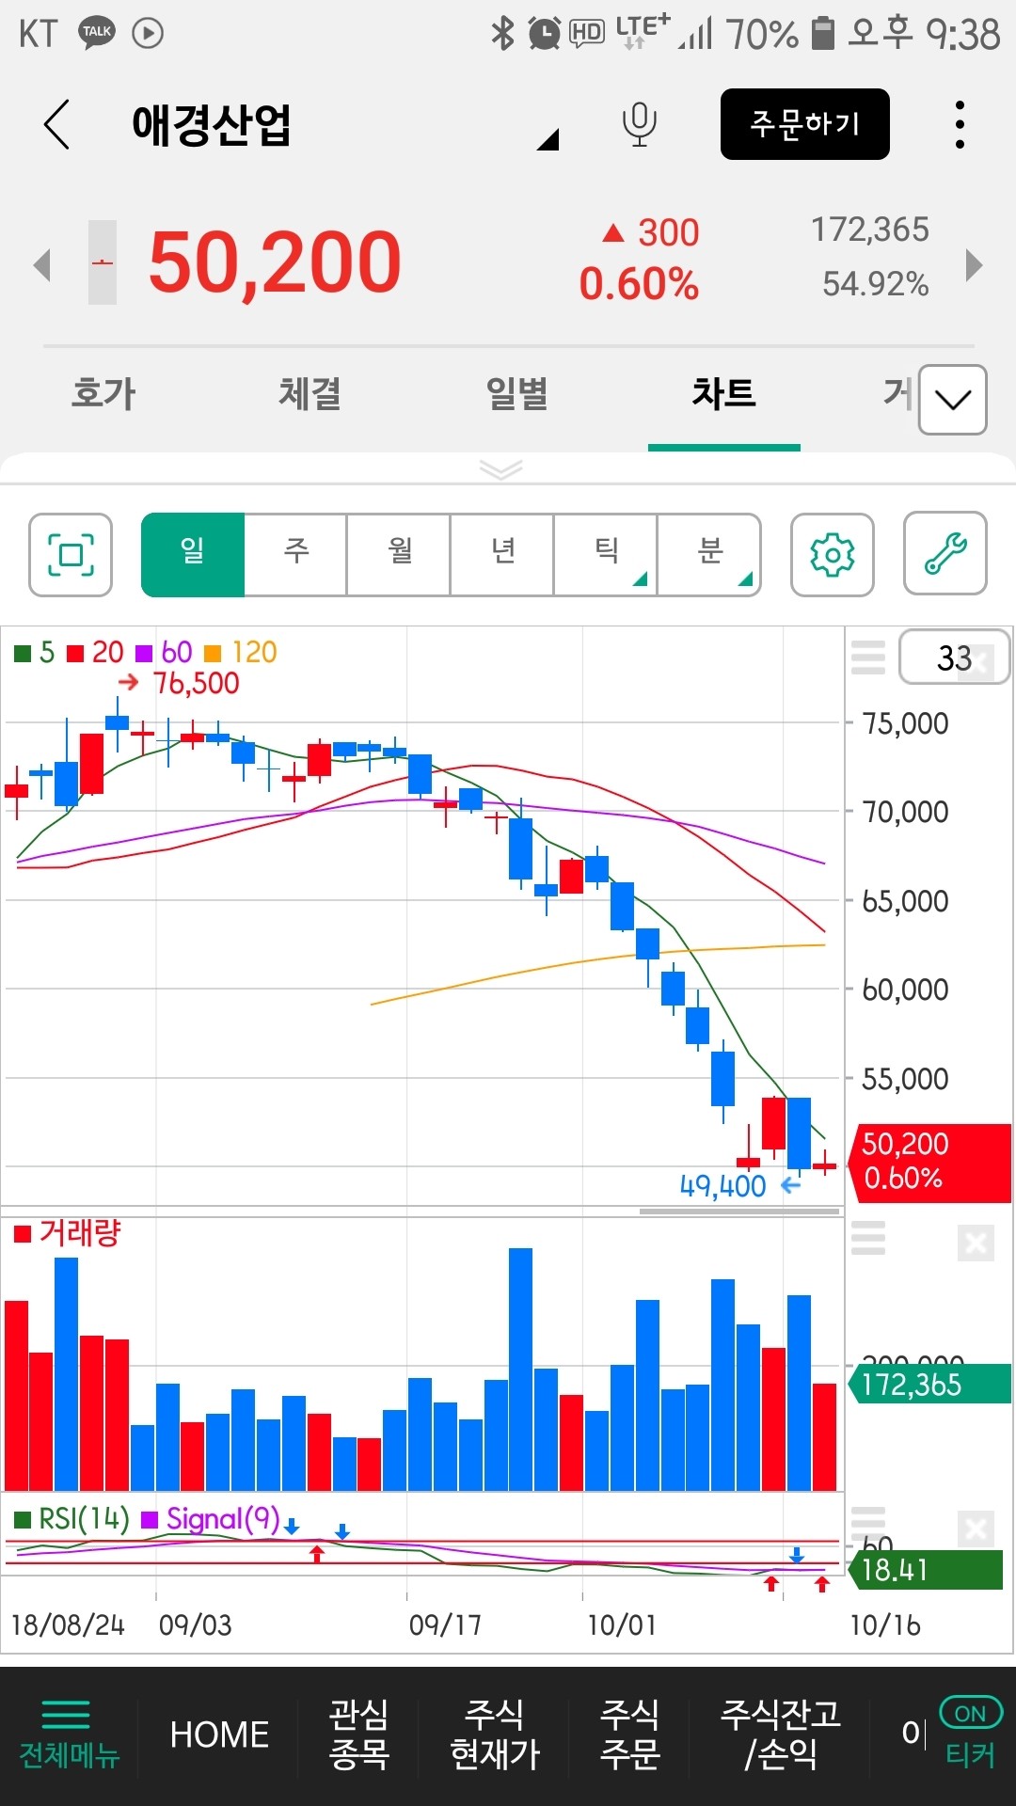
Task: Tap the microphone voice search icon
Action: pos(639,124)
